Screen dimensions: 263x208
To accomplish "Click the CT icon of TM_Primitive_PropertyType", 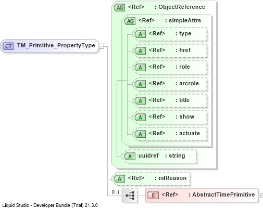I will pyautogui.click(x=8, y=46).
